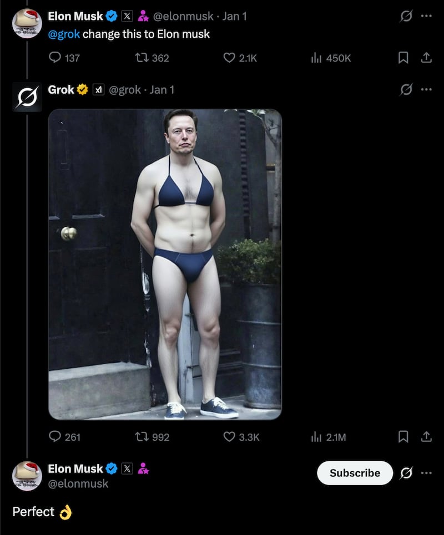This screenshot has height=535, width=444.
Task: Open Grok actions on Elon's first tweet
Action: pos(405,17)
